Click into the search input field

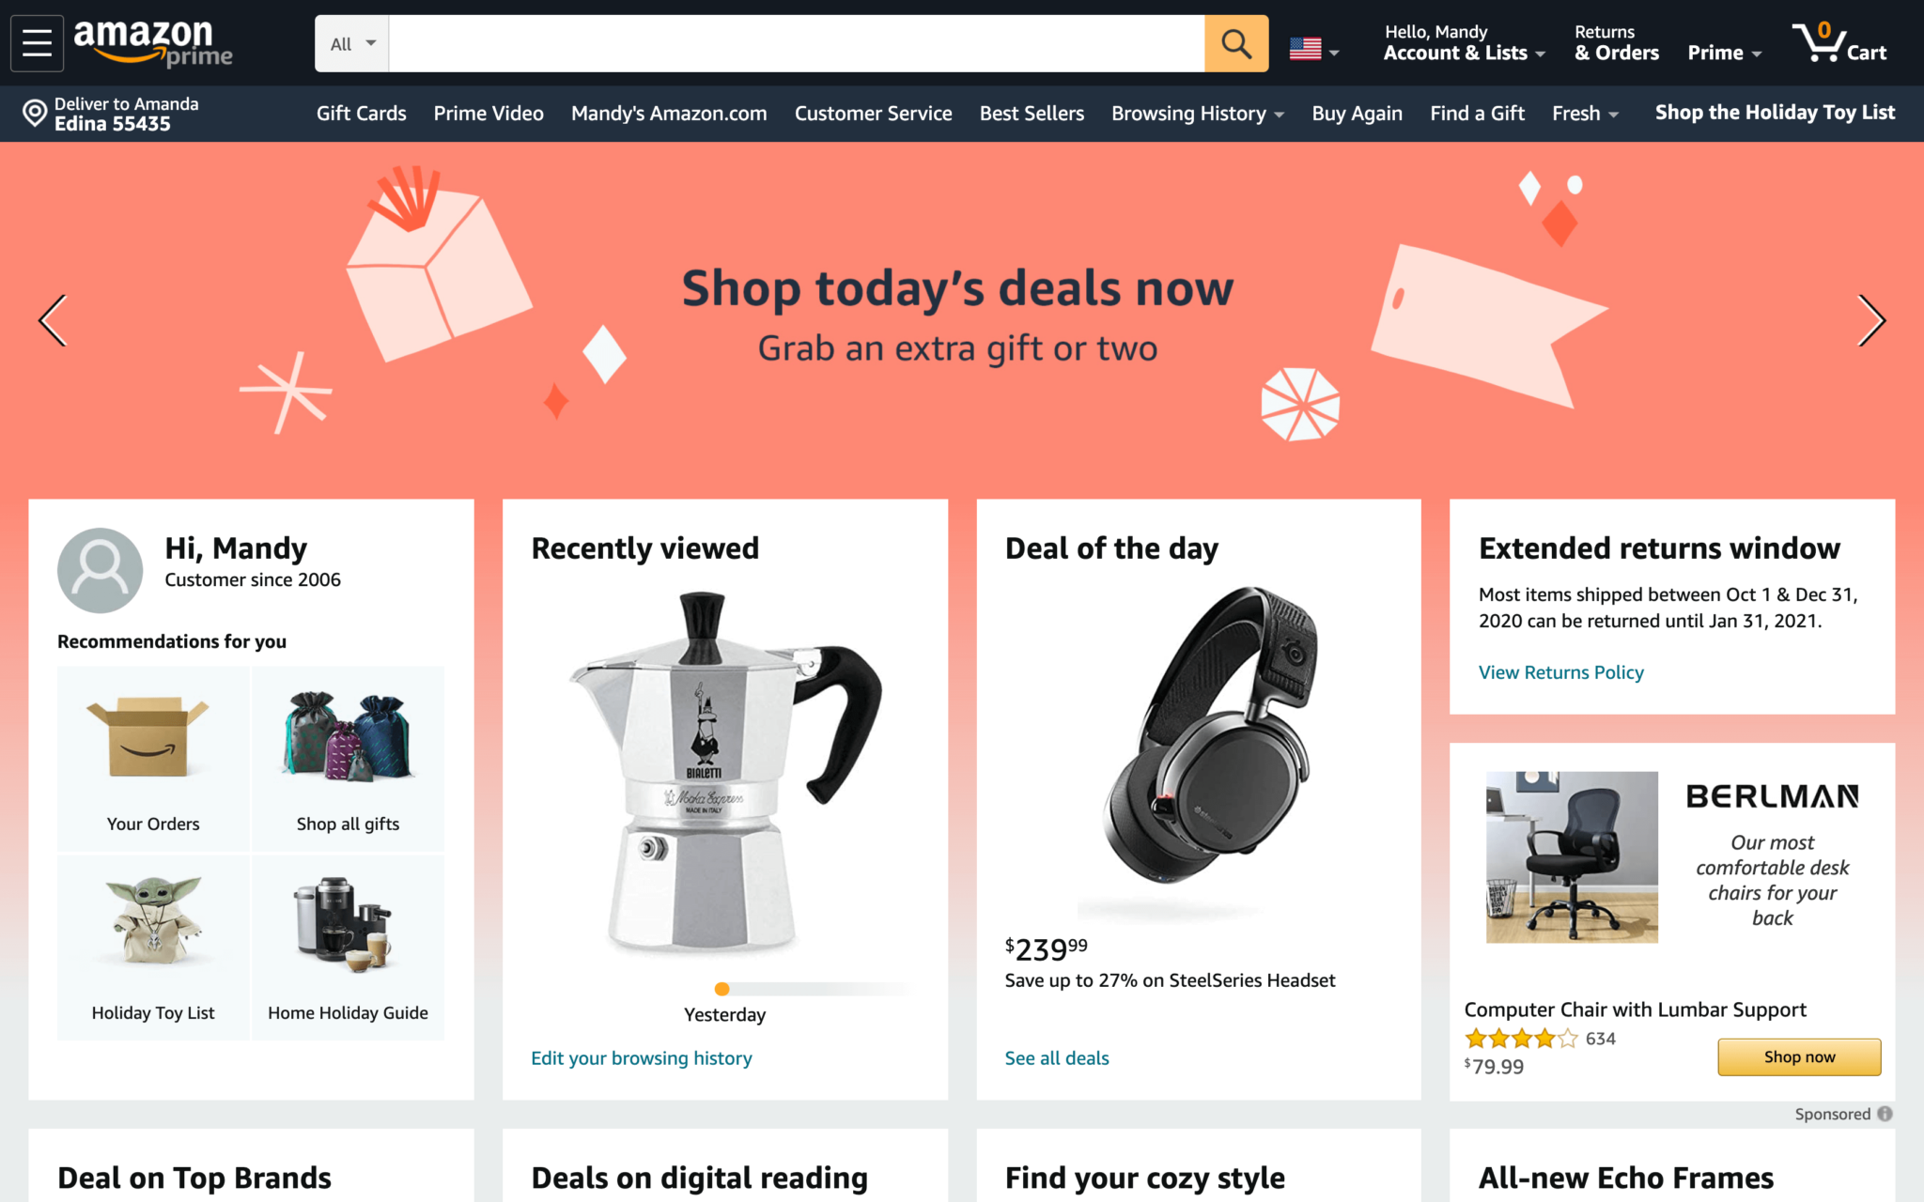coord(797,43)
